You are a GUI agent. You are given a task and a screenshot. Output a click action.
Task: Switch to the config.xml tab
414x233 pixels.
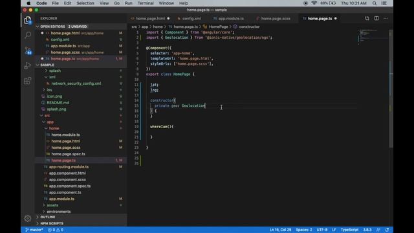point(191,19)
